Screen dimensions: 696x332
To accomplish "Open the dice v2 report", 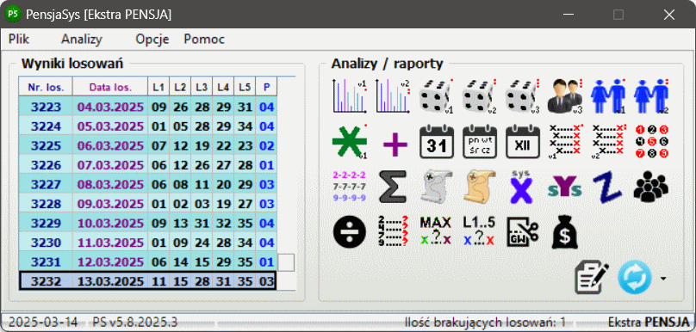I will pos(480,95).
